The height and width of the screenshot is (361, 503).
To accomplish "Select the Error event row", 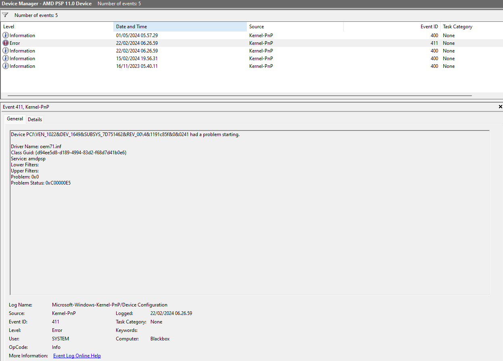I will click(x=252, y=43).
